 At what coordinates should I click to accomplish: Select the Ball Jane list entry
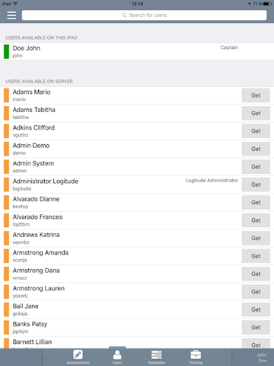click(137, 310)
